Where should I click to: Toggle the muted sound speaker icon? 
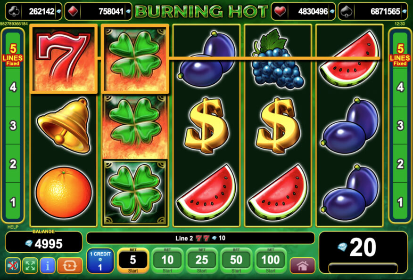(x=13, y=265)
